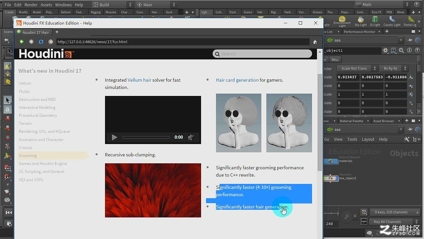Open the Build desktop selector

(x=112, y=5)
